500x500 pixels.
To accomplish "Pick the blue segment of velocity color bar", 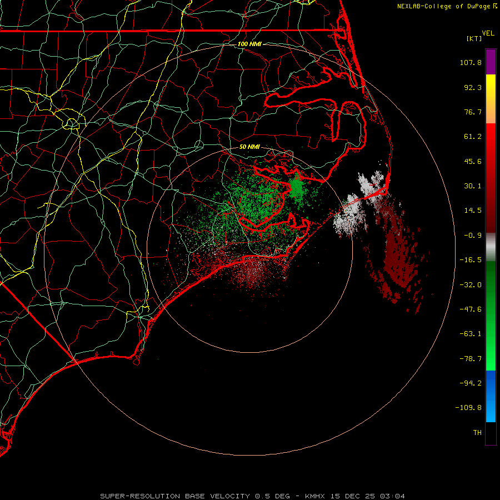I will (491, 396).
